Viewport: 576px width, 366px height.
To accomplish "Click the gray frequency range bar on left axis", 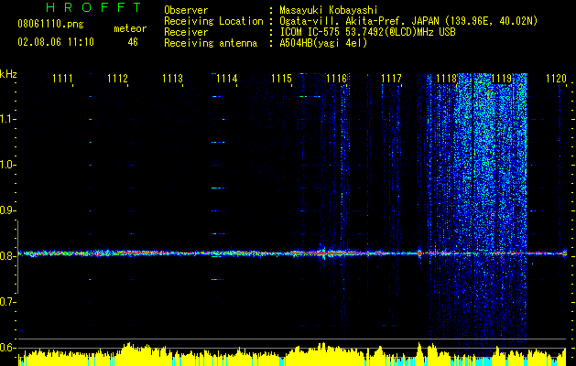I will point(17,257).
